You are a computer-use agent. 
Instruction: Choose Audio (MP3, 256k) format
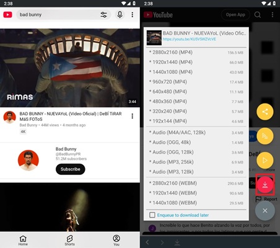tap(196, 162)
